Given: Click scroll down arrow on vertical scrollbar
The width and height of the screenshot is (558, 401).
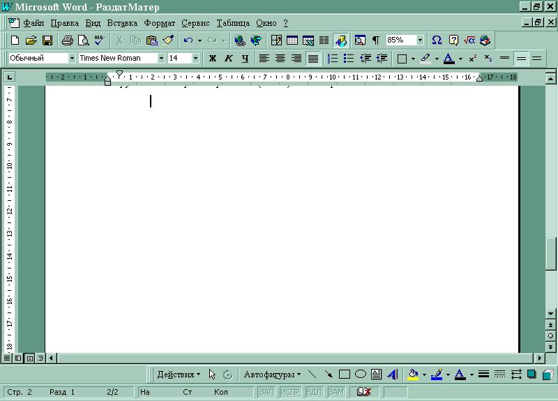Looking at the screenshot, I should pyautogui.click(x=550, y=313).
